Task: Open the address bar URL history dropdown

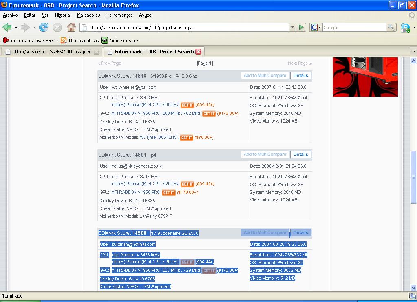Action: pos(292,28)
